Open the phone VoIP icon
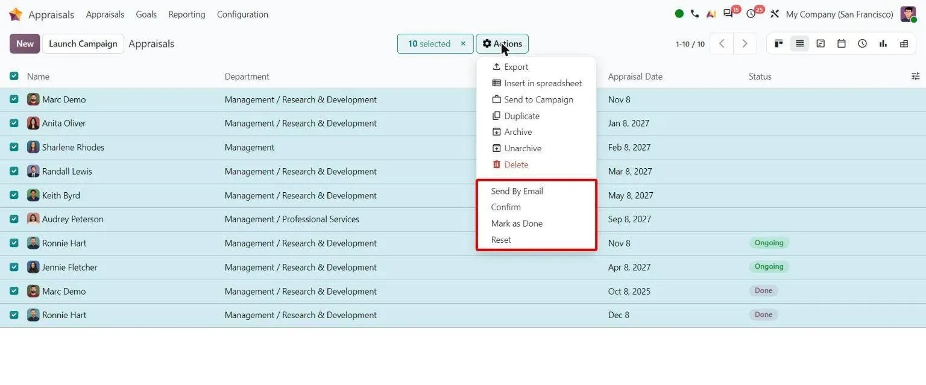The width and height of the screenshot is (926, 385). pos(695,14)
